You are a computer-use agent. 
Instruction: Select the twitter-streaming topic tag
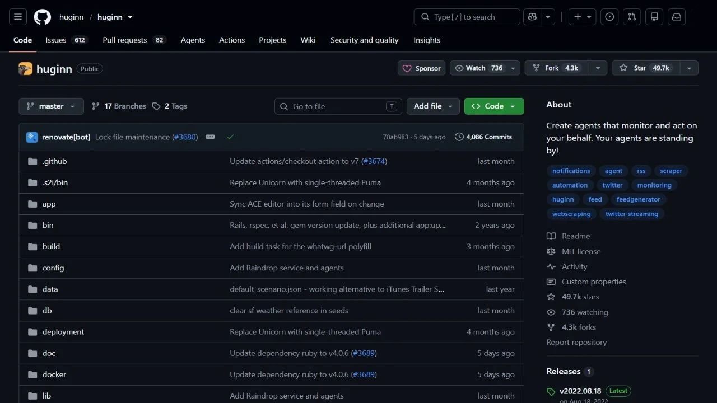tap(632, 214)
